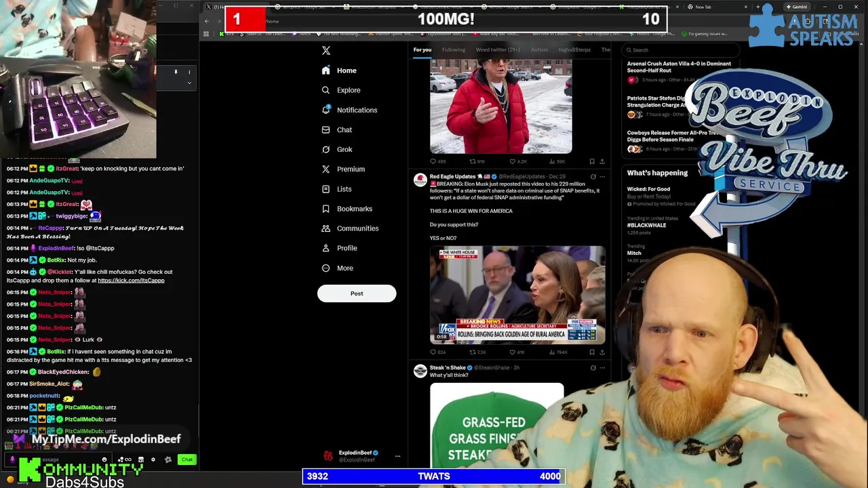Select the Home menu label
The width and height of the screenshot is (868, 488).
click(347, 70)
